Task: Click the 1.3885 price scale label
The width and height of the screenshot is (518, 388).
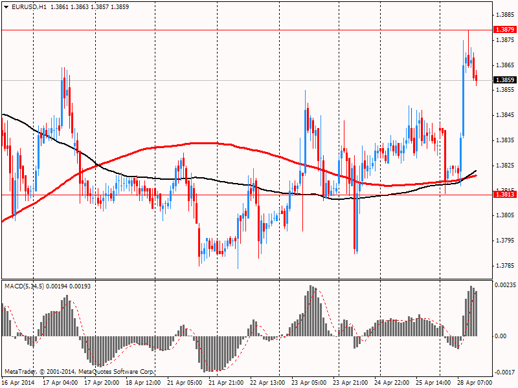Action: tap(504, 15)
